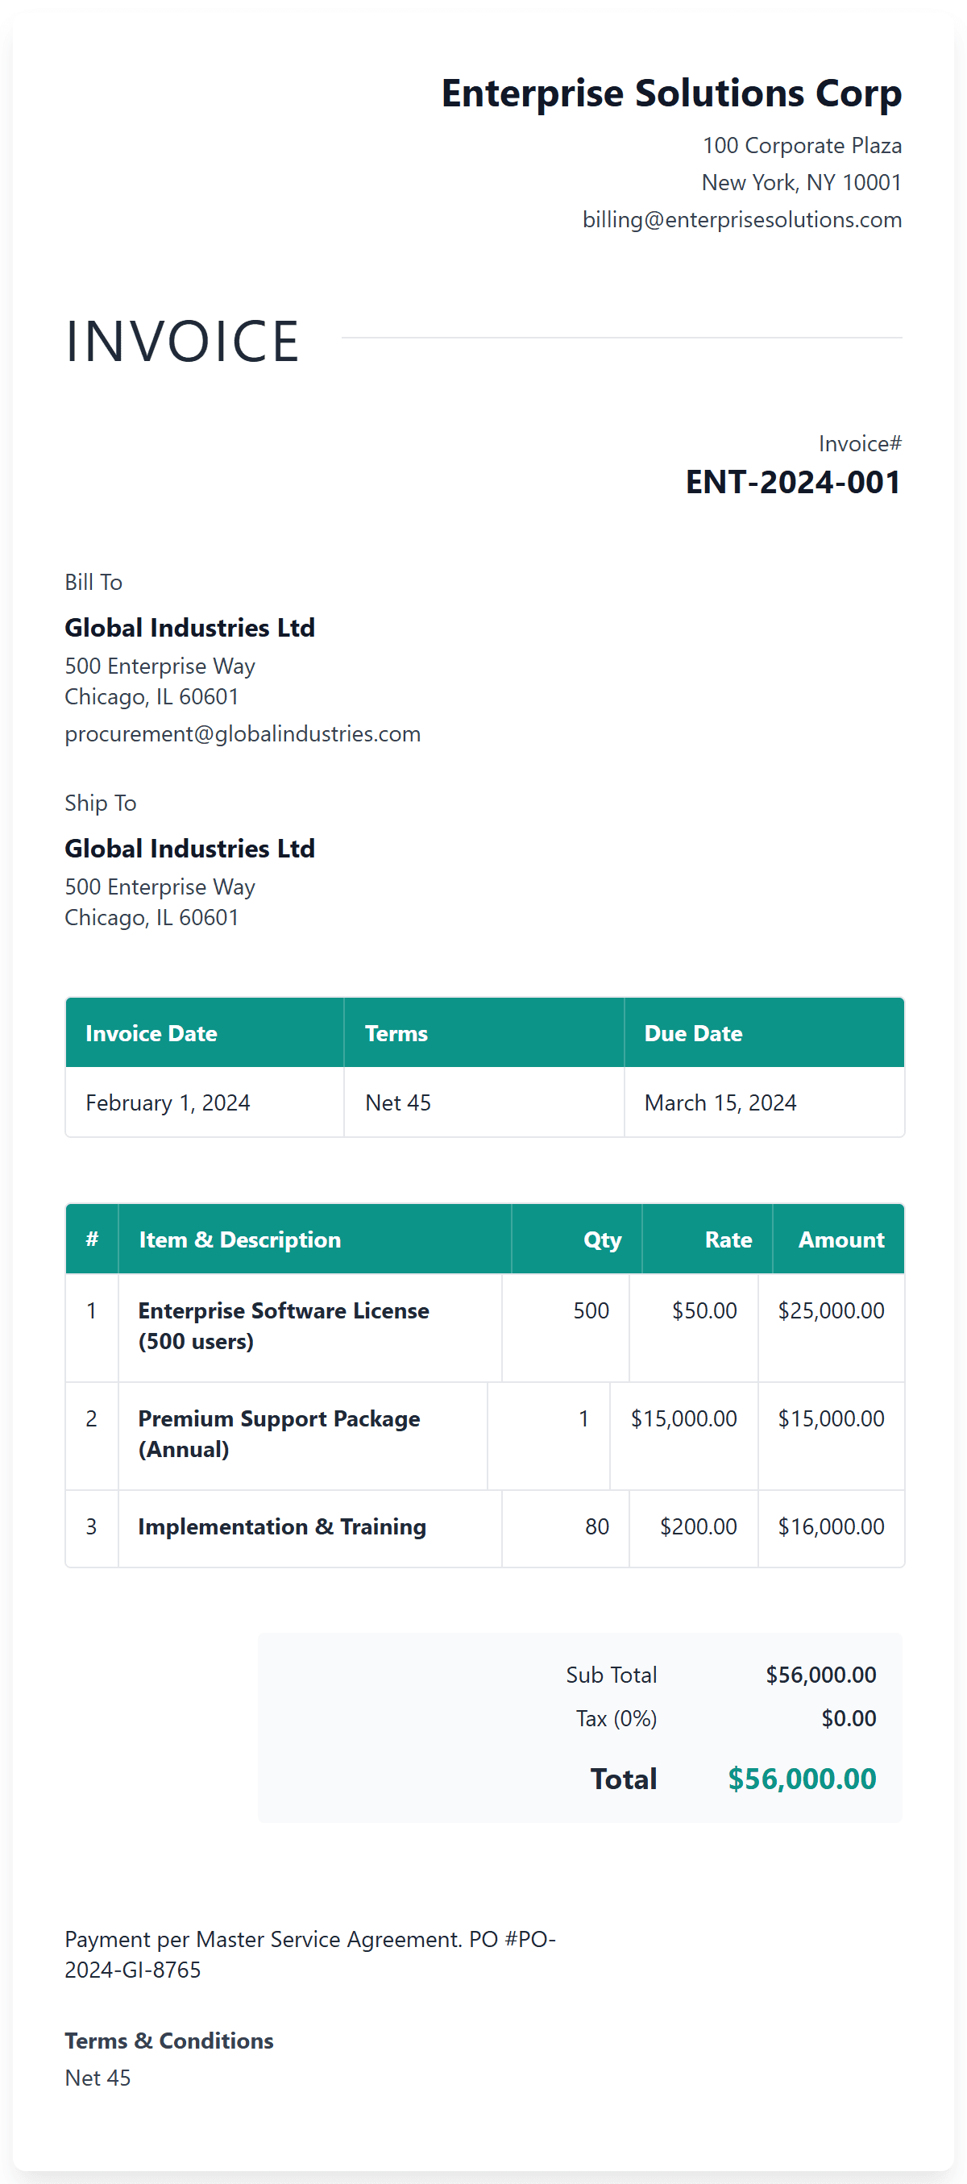This screenshot has width=967, height=2184.
Task: Click Global Industries Ltd under Ship To
Action: coord(190,849)
